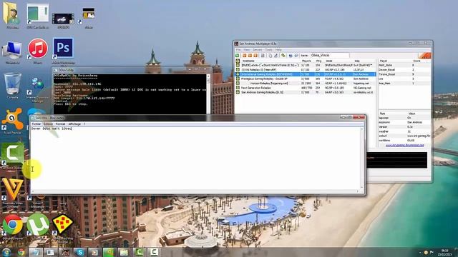The height and width of the screenshot is (257, 458).
Task: Open Google Chrome desktop icon
Action: pyautogui.click(x=13, y=225)
